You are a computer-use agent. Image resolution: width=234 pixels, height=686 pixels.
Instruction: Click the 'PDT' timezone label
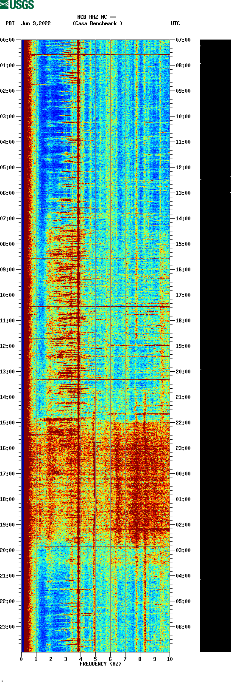(x=10, y=23)
